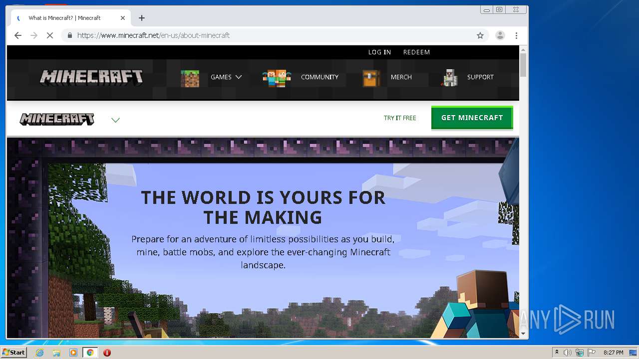Expand the green chevron beside Minecraft logo
The image size is (639, 359).
pos(115,120)
